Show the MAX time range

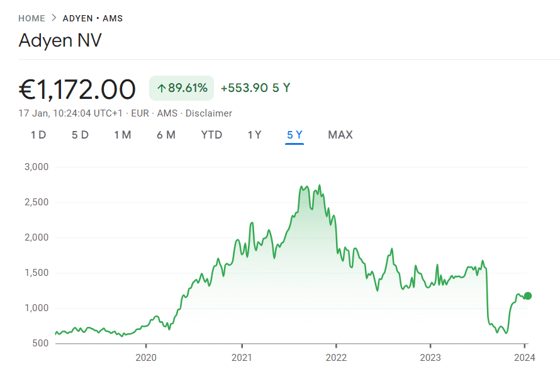point(340,135)
